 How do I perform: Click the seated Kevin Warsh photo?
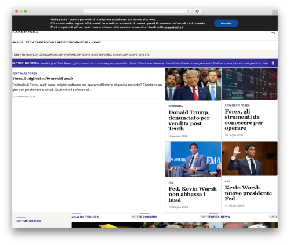coord(193,159)
